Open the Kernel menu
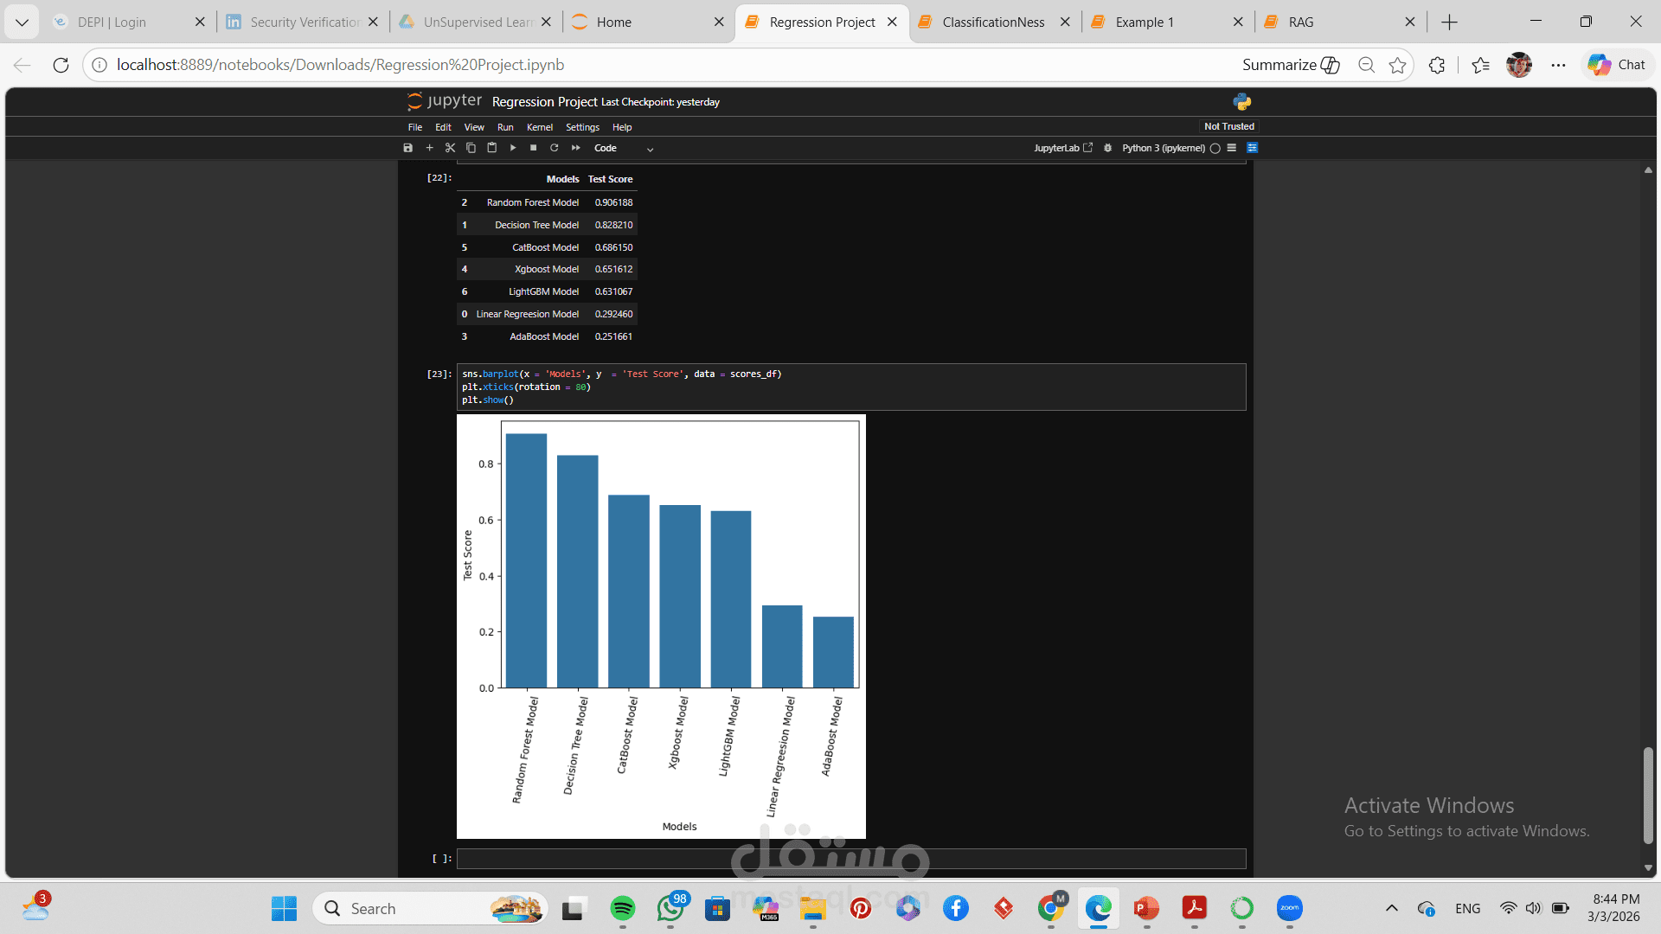The height and width of the screenshot is (934, 1661). (539, 127)
